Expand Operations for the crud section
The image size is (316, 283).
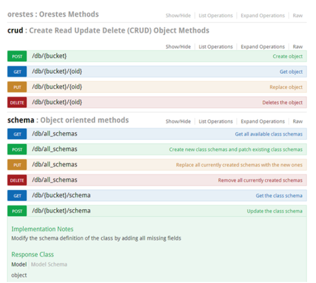click(x=262, y=47)
